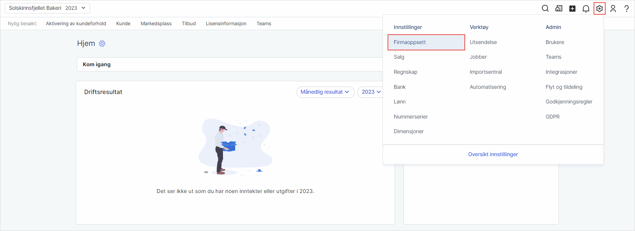Viewport: 635px width, 231px height.
Task: Select Firmaoppsett from settings menu
Action: click(x=410, y=42)
